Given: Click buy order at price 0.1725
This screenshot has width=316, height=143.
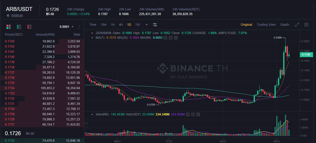Looking at the screenshot, I should pyautogui.click(x=42, y=141).
